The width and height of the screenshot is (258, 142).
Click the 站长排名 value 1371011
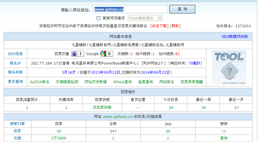coord(243,26)
